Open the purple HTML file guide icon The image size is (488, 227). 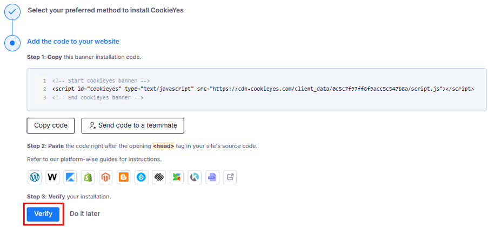point(212,177)
